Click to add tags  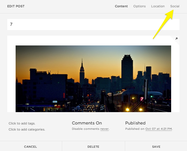click(x=22, y=123)
